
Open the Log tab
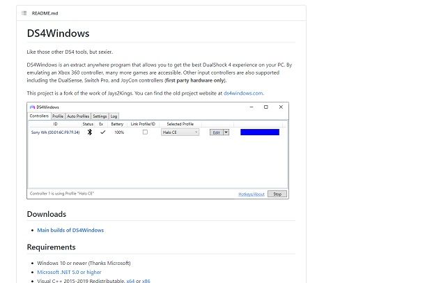click(x=114, y=116)
